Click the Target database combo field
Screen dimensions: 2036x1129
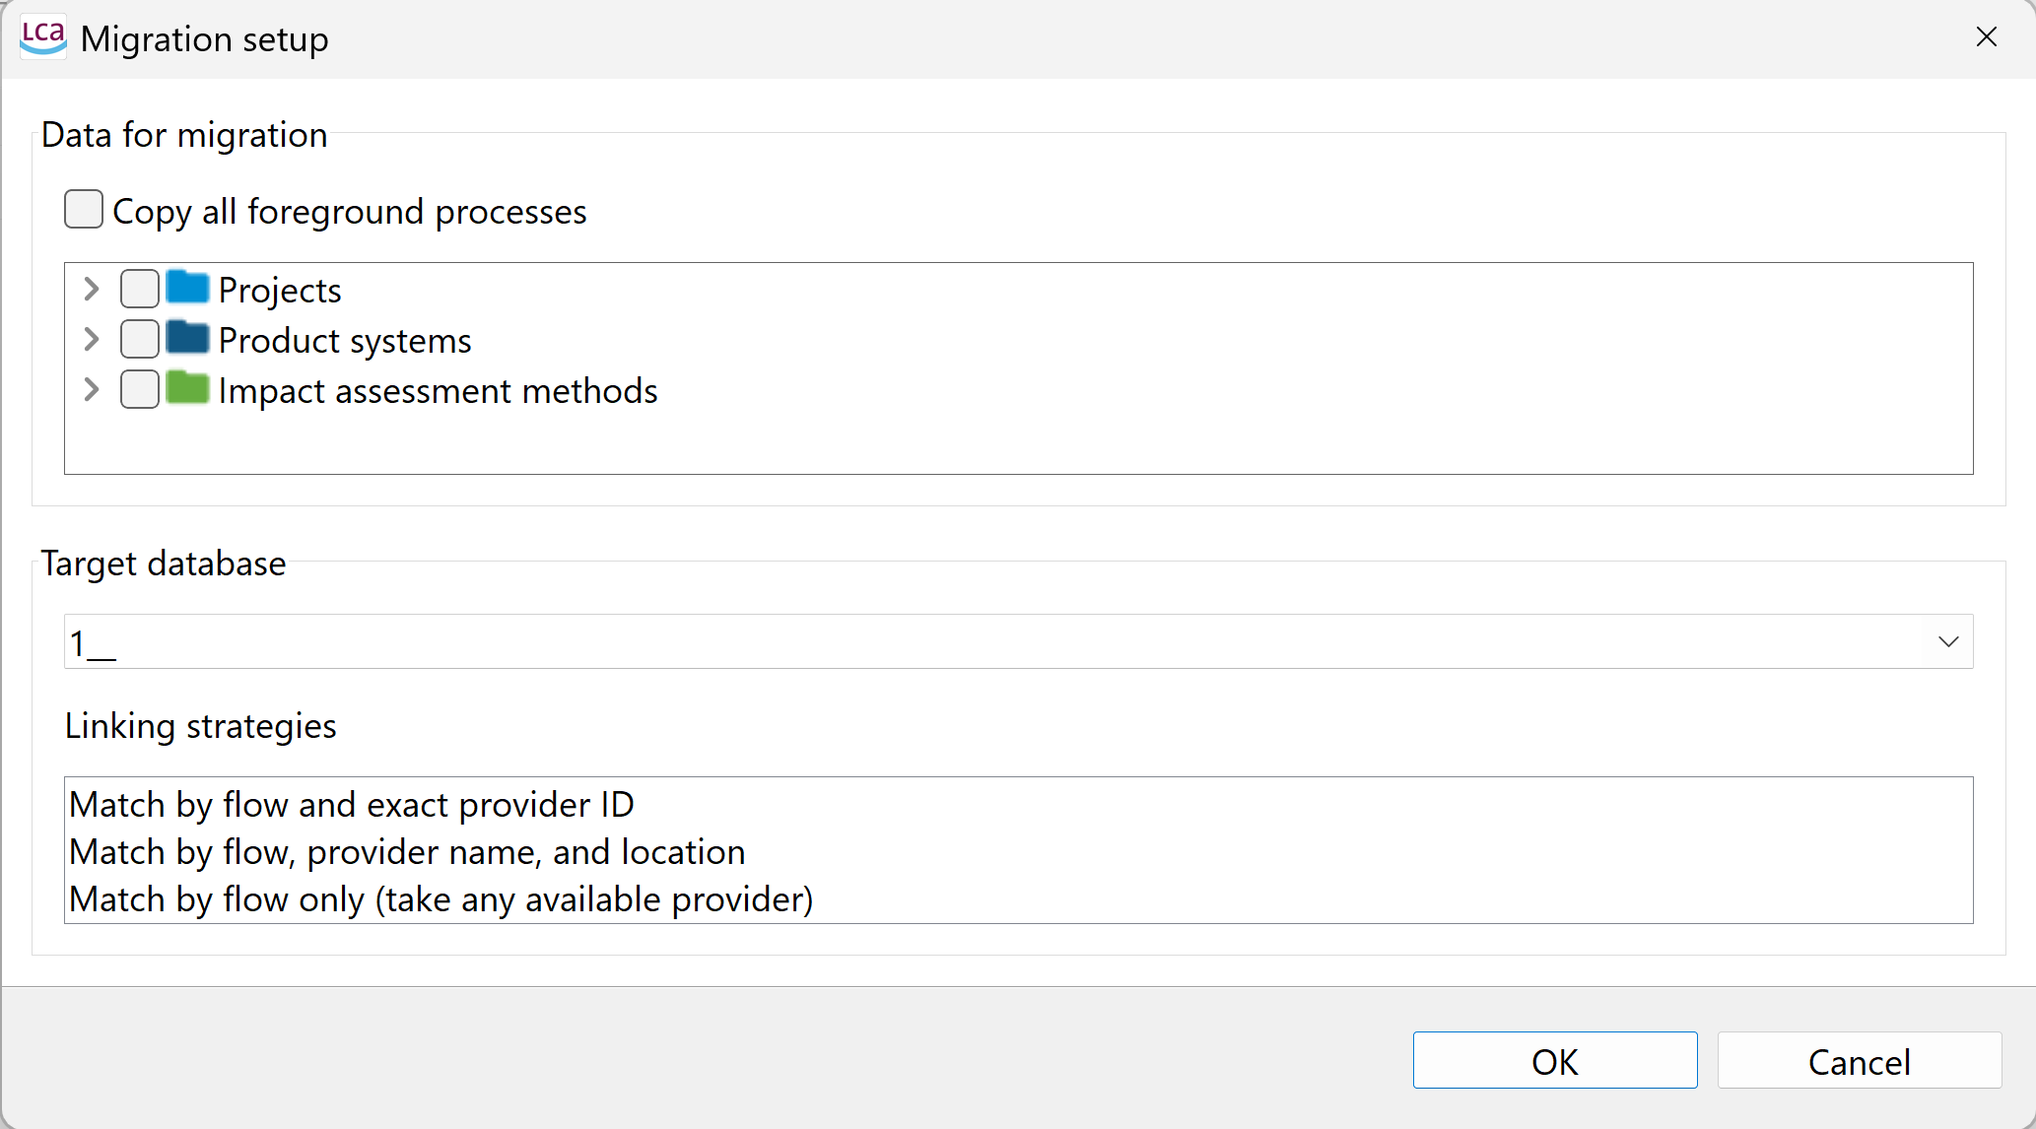coord(1019,641)
